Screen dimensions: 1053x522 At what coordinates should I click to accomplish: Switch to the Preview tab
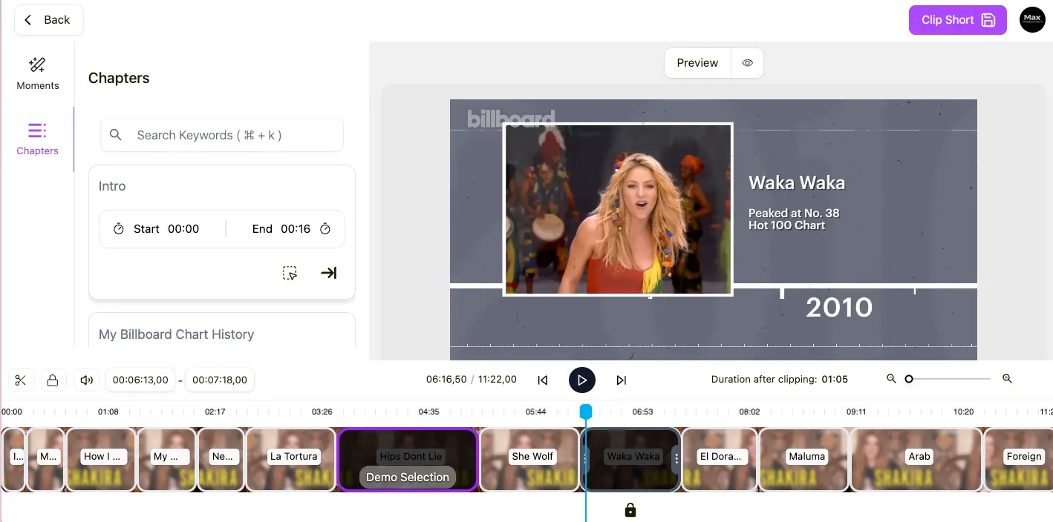697,63
